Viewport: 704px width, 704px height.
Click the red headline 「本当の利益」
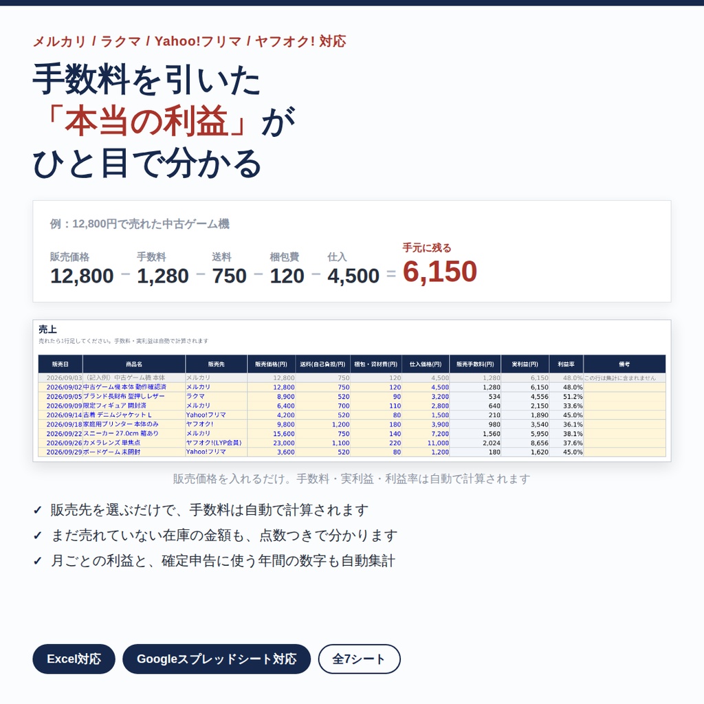point(146,122)
